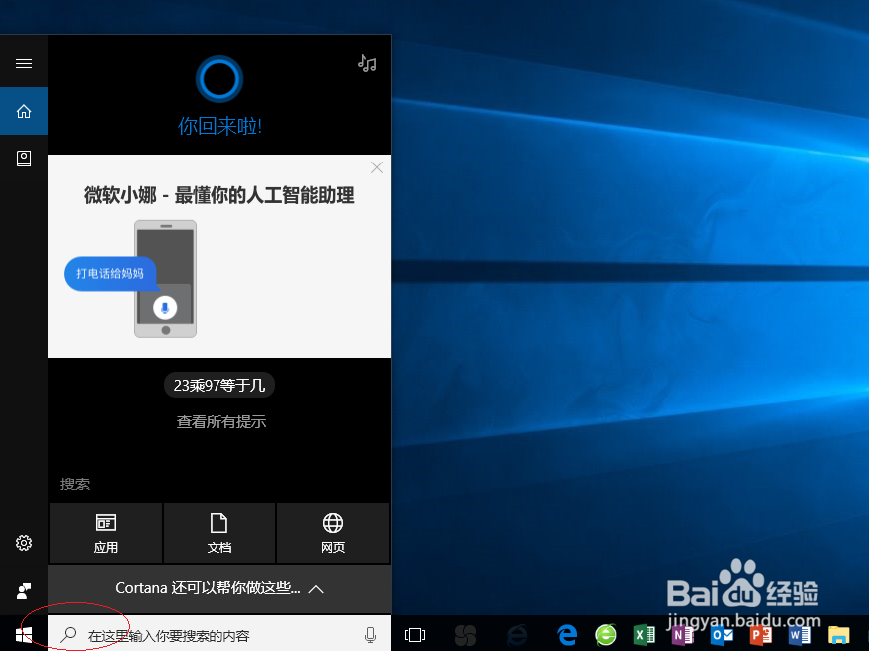Tap the 打电话给妈妈 speech bubble
Image resolution: width=869 pixels, height=651 pixels.
(x=110, y=274)
